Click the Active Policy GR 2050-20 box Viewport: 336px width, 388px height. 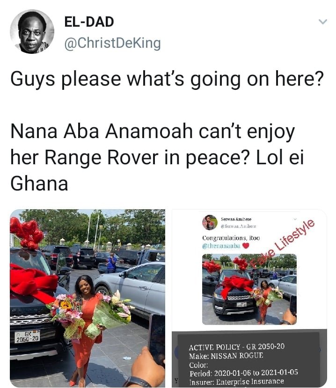pos(248,360)
